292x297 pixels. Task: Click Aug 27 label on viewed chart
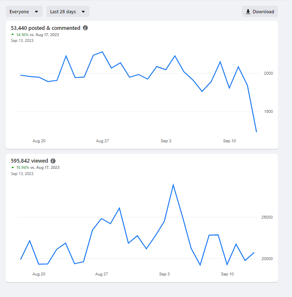click(101, 274)
